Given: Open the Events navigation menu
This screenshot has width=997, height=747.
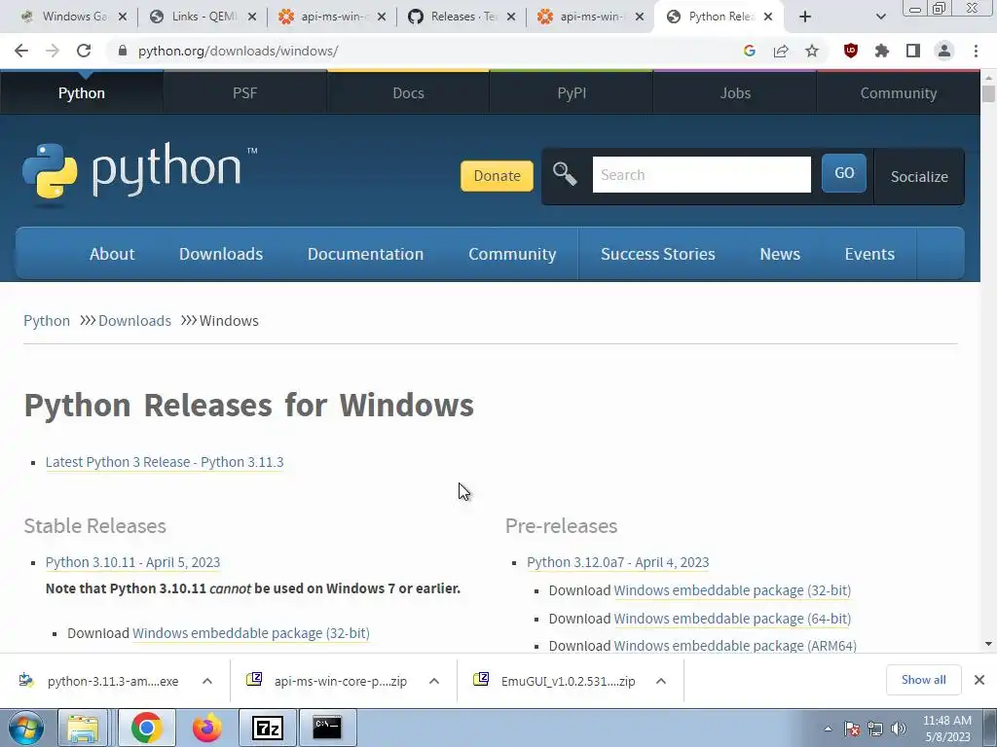Looking at the screenshot, I should [x=869, y=254].
